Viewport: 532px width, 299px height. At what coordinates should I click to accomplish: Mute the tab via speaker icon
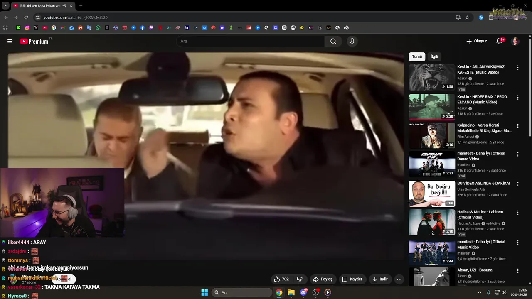pyautogui.click(x=64, y=6)
